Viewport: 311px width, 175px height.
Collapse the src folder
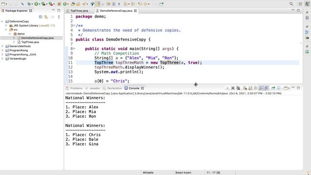tap(6, 30)
